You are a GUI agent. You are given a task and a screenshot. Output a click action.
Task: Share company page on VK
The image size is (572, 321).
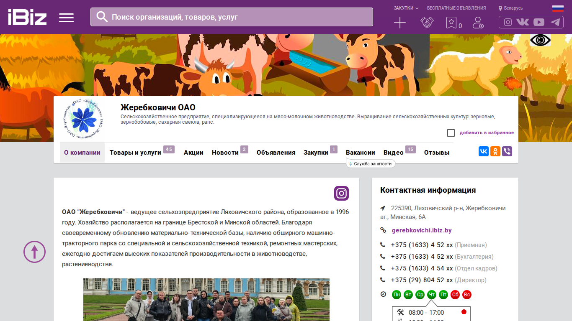[x=484, y=151]
